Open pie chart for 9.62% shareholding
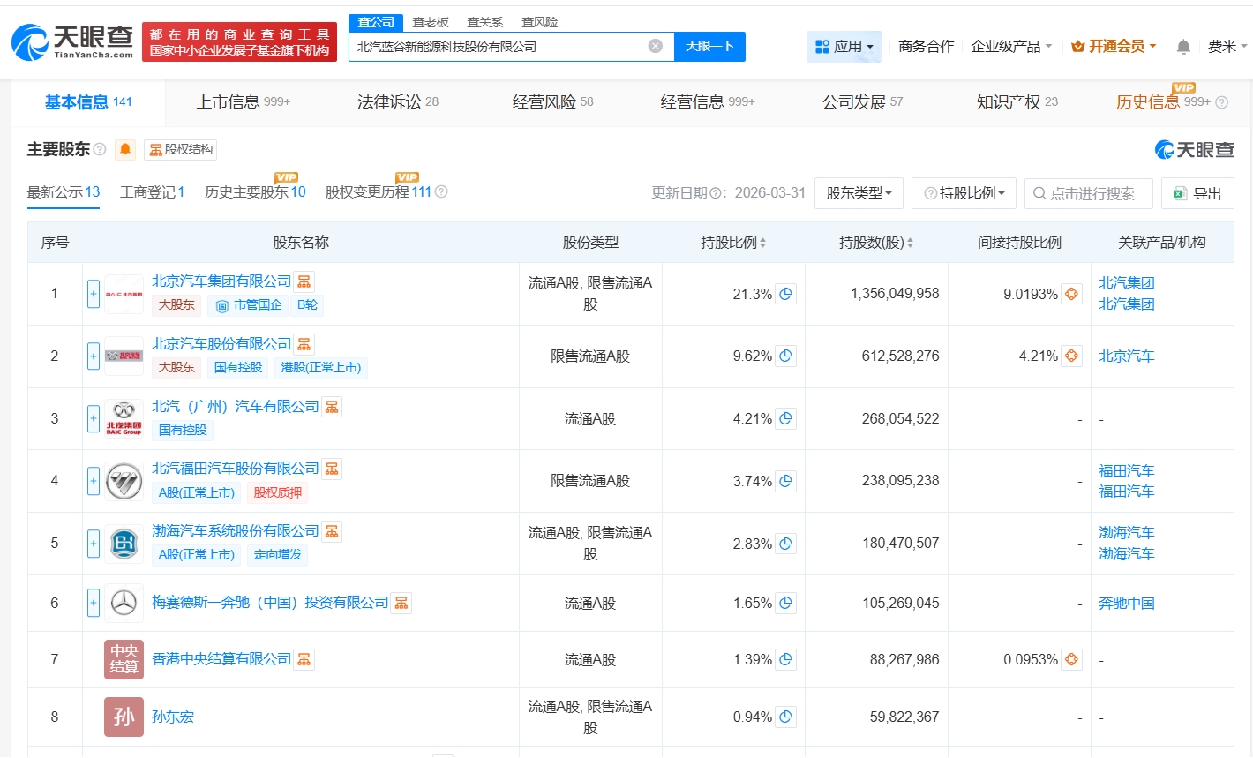The image size is (1253, 758). [785, 356]
